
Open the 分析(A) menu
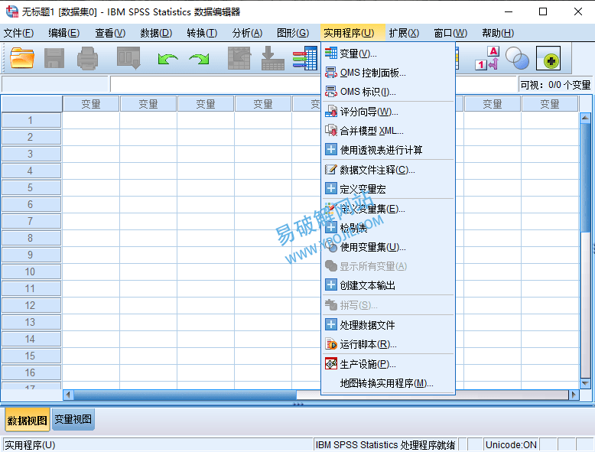coord(247,33)
